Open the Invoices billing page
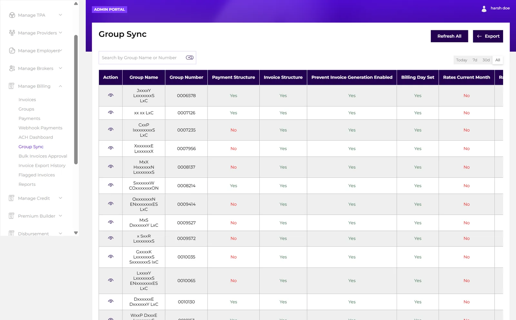The image size is (516, 320). click(x=27, y=100)
